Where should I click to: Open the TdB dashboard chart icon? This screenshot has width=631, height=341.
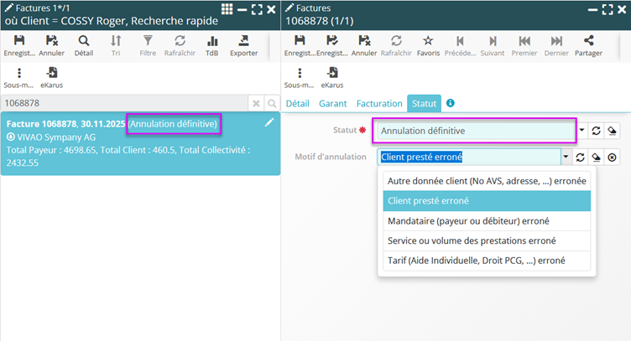212,41
